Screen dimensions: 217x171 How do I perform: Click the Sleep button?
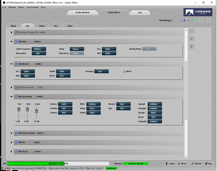tap(170, 164)
